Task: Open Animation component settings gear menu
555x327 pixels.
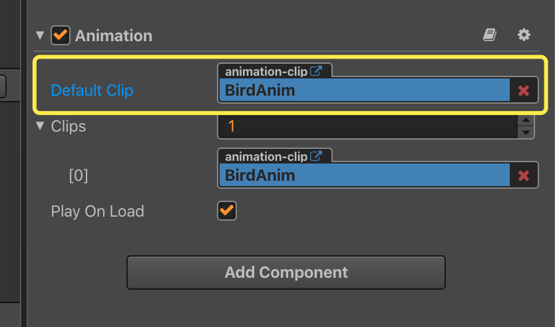Action: [x=524, y=35]
